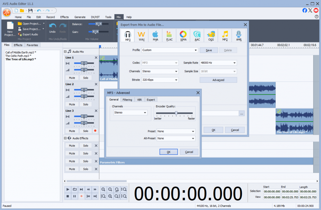Switch to the VBR tab
This screenshot has width=321, height=210.
point(139,100)
